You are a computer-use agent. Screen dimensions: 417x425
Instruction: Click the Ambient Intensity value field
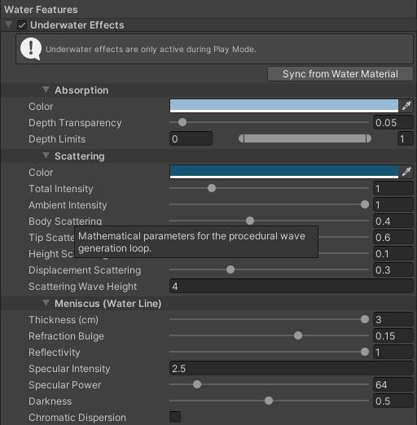click(x=393, y=204)
